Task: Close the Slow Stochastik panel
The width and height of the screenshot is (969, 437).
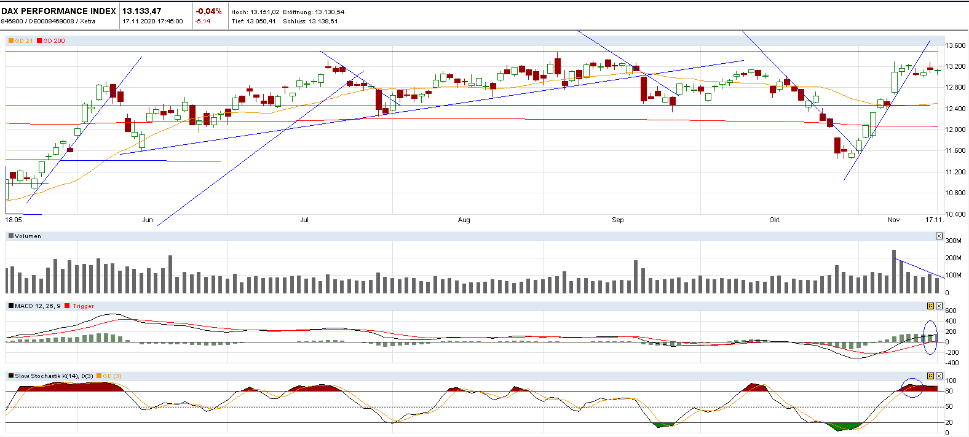Action: tap(939, 376)
